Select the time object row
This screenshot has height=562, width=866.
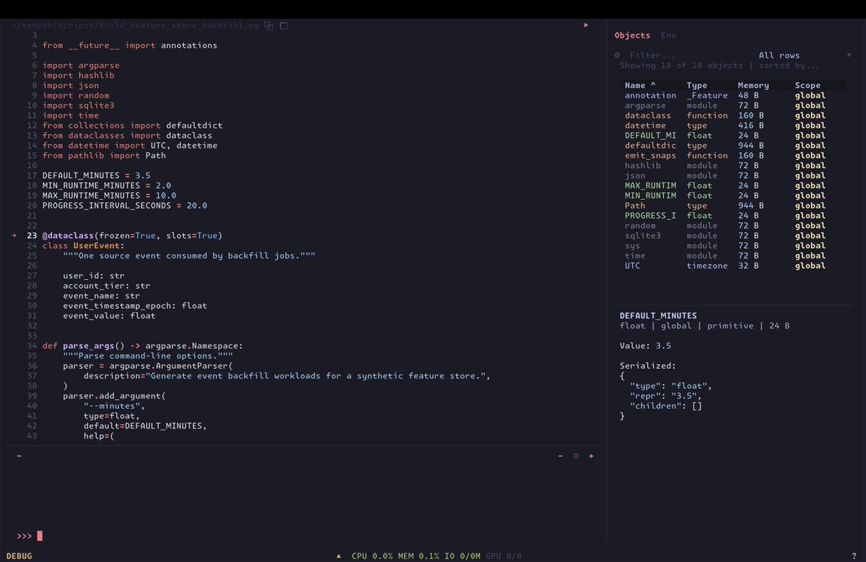[x=735, y=256]
